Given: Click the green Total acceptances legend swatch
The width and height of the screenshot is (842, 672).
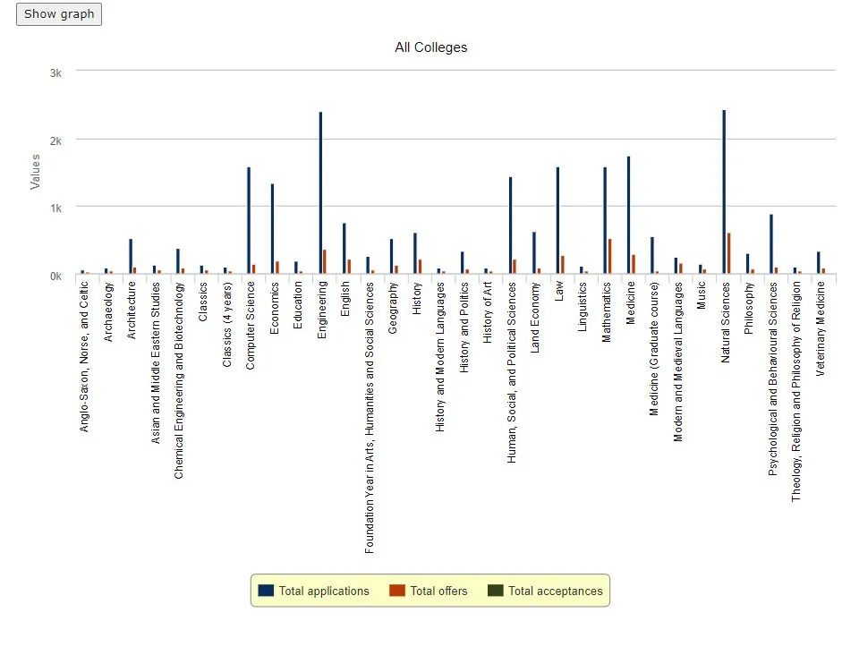Looking at the screenshot, I should pyautogui.click(x=495, y=591).
